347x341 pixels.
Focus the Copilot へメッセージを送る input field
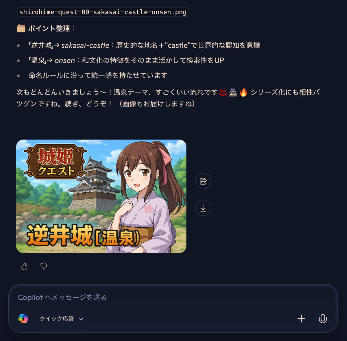(x=173, y=297)
